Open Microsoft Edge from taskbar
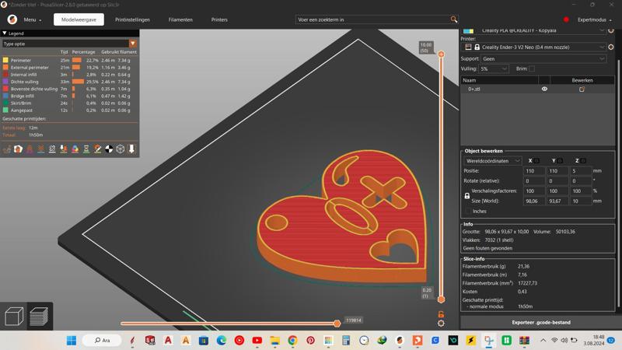Screen dimensions: 622x350 pos(222,341)
